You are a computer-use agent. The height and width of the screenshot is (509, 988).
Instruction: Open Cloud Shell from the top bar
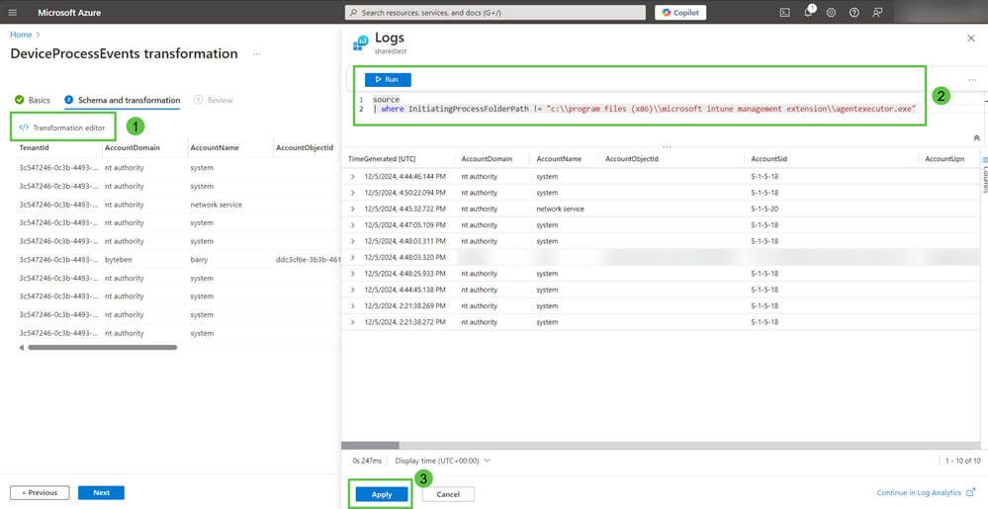pyautogui.click(x=784, y=13)
